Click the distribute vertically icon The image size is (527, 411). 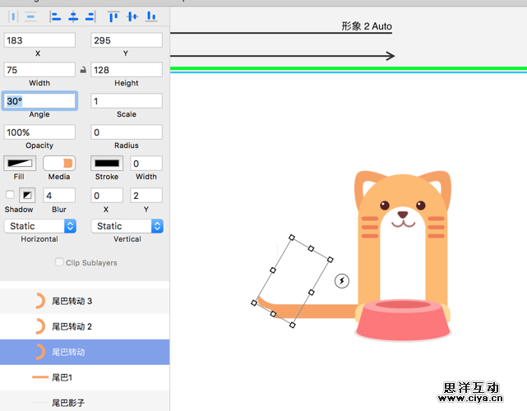click(x=30, y=16)
